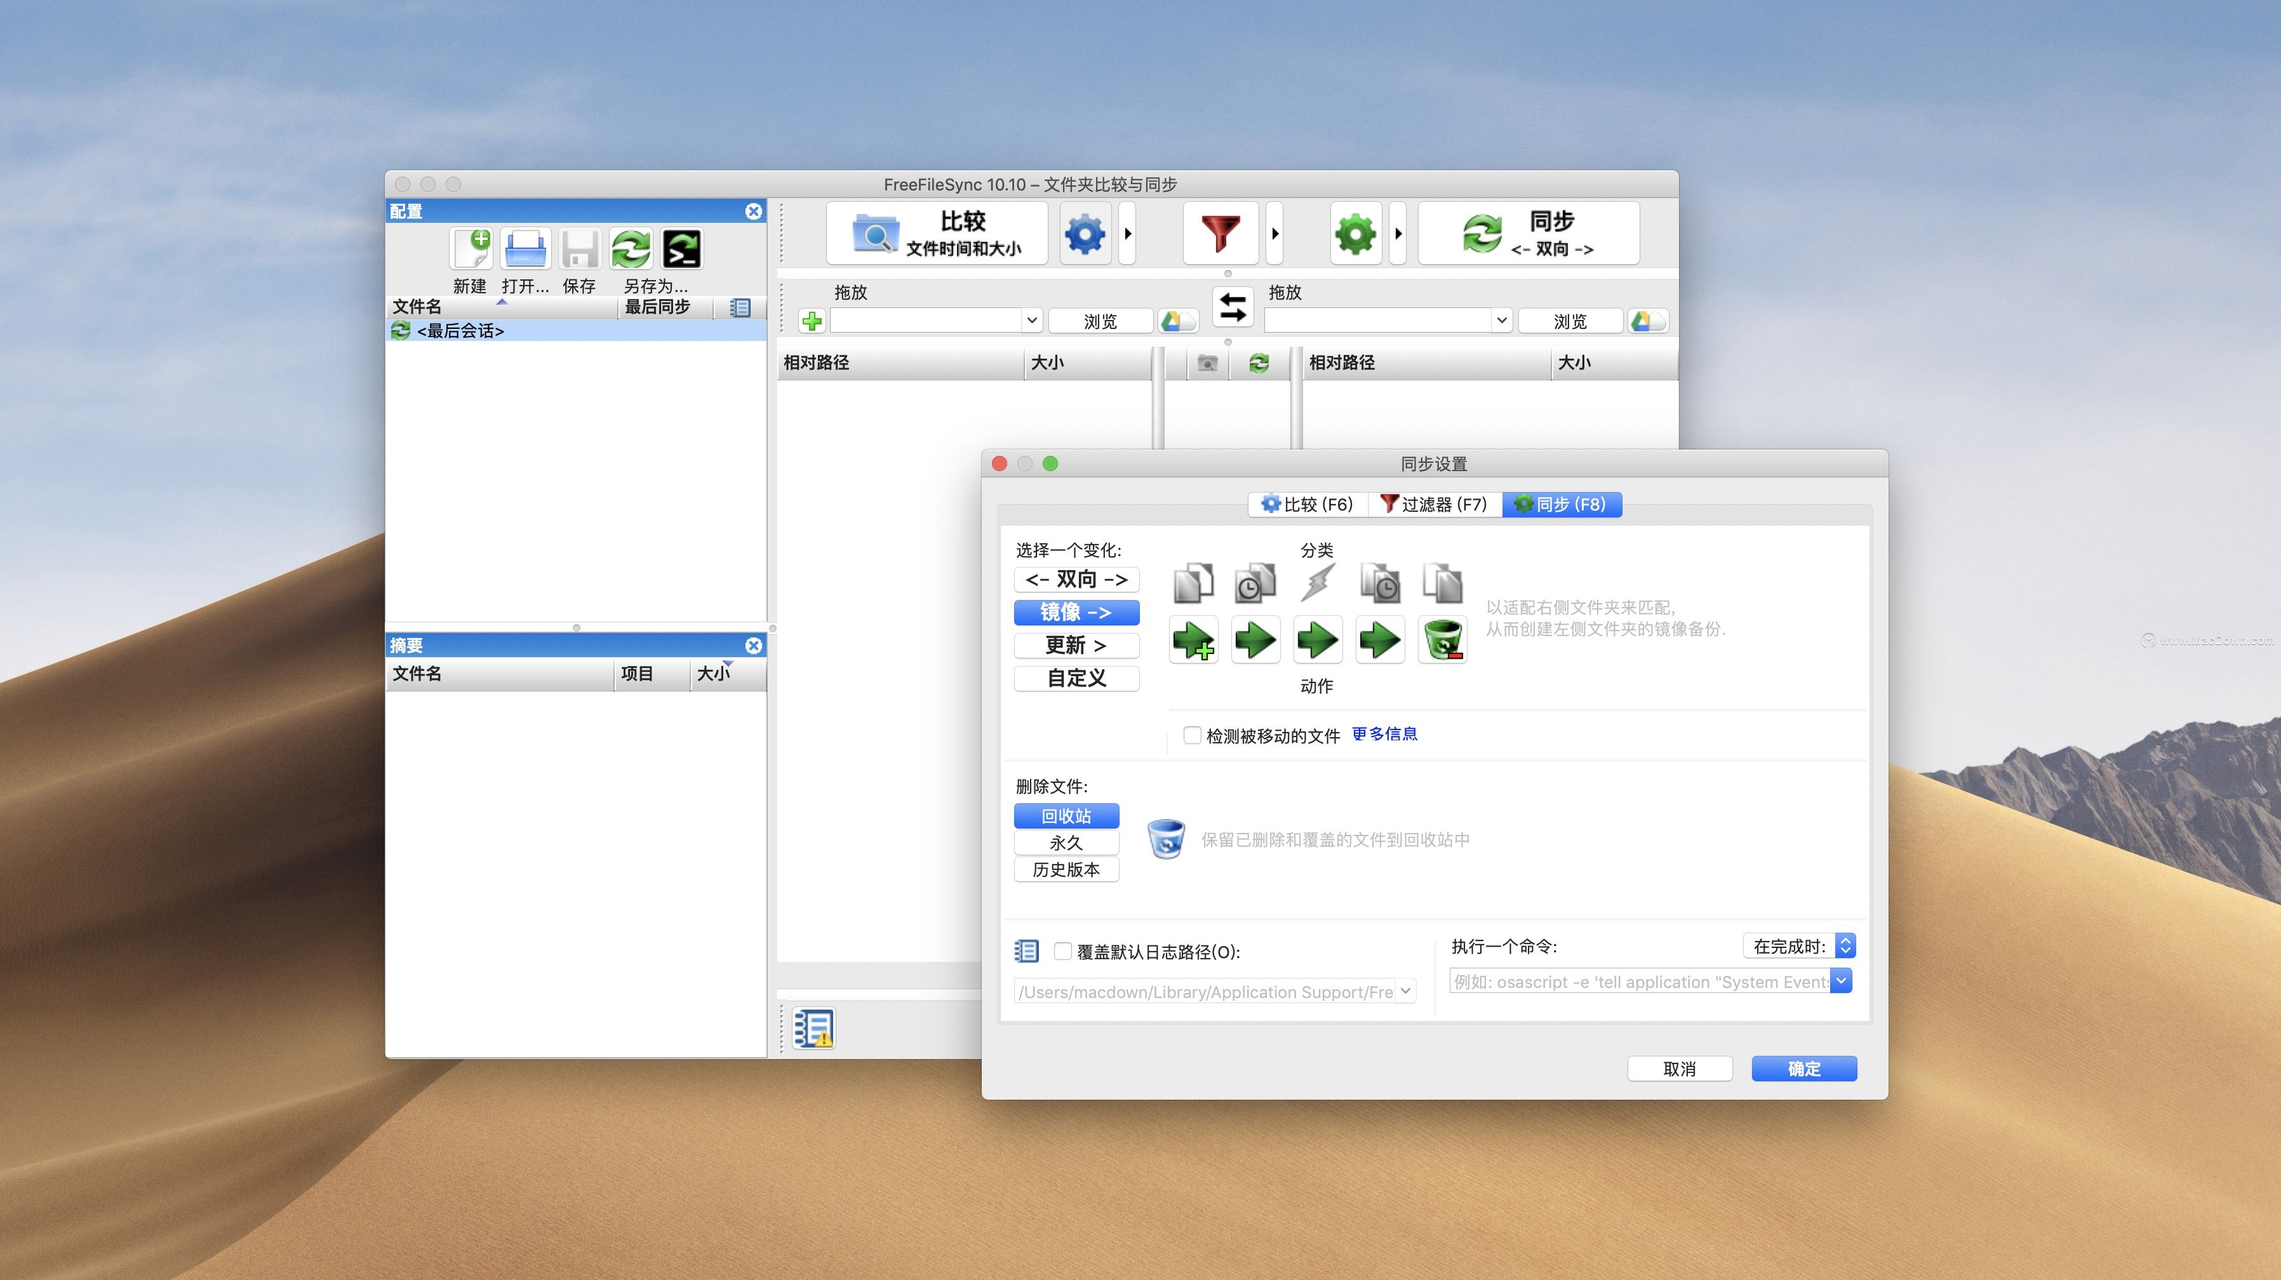The image size is (2281, 1280).
Task: Open a configuration with the Open icon
Action: (x=525, y=249)
